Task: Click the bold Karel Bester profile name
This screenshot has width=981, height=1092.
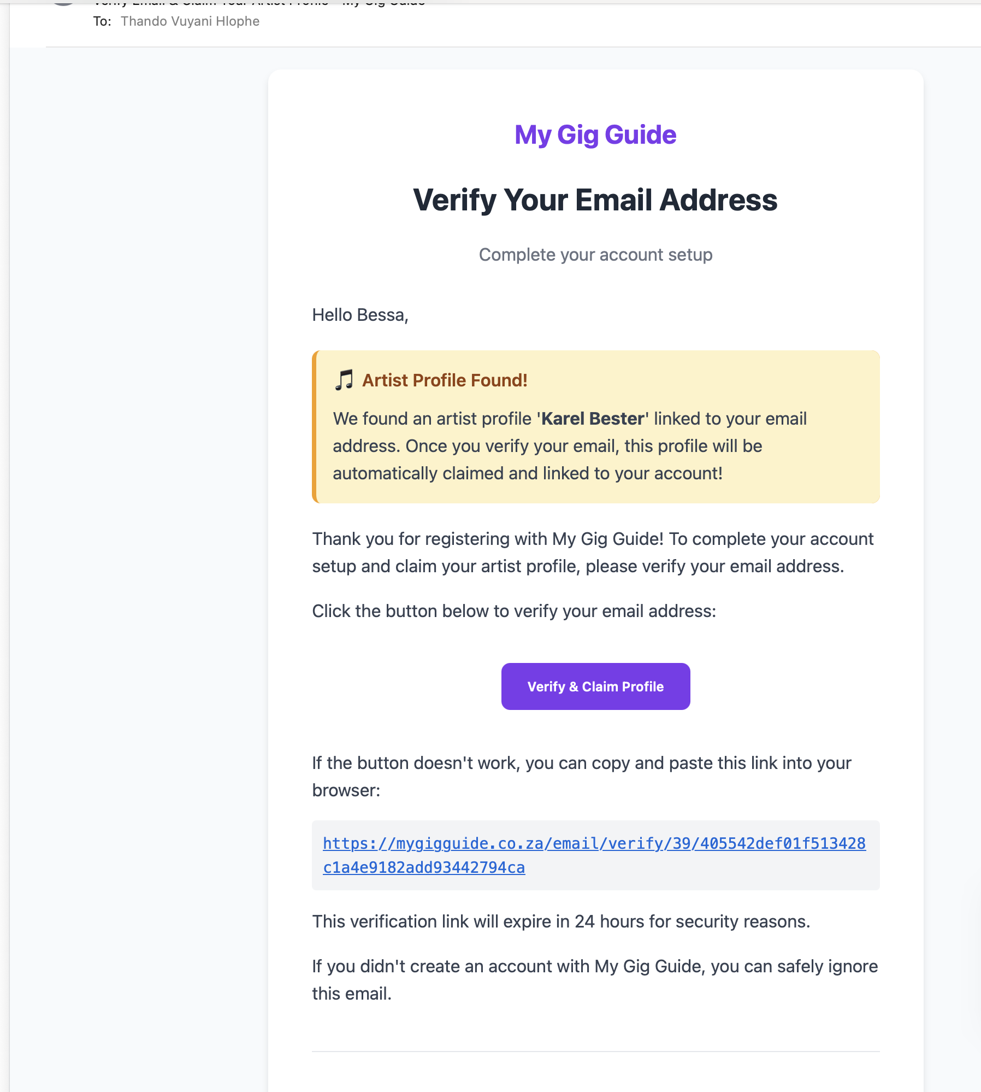Action: pyautogui.click(x=593, y=419)
